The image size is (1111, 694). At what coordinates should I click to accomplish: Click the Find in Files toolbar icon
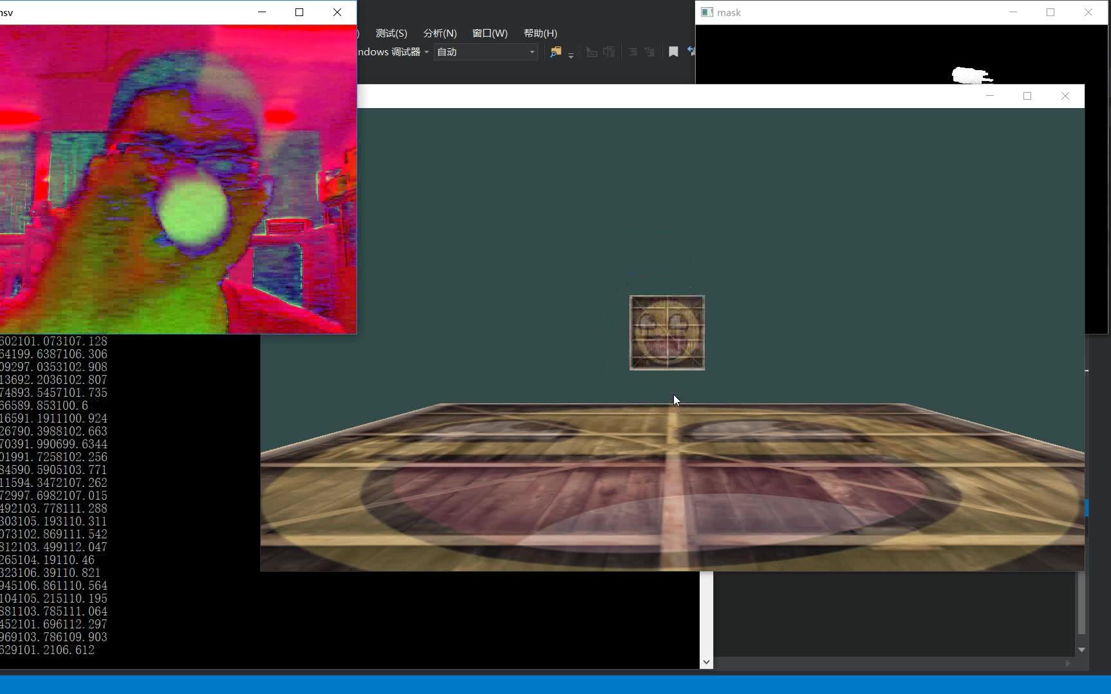pos(555,52)
